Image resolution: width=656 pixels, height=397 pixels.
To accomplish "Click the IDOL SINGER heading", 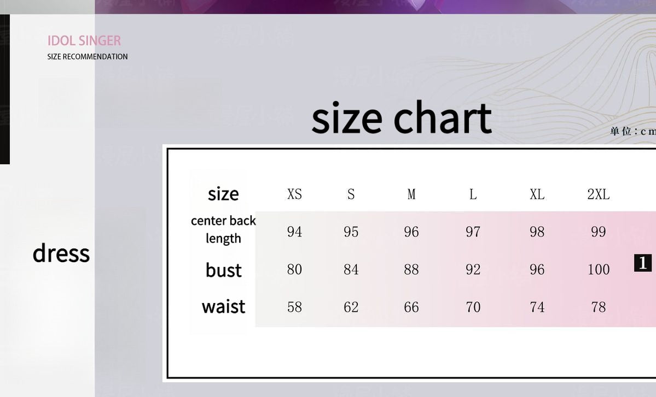I will click(84, 40).
